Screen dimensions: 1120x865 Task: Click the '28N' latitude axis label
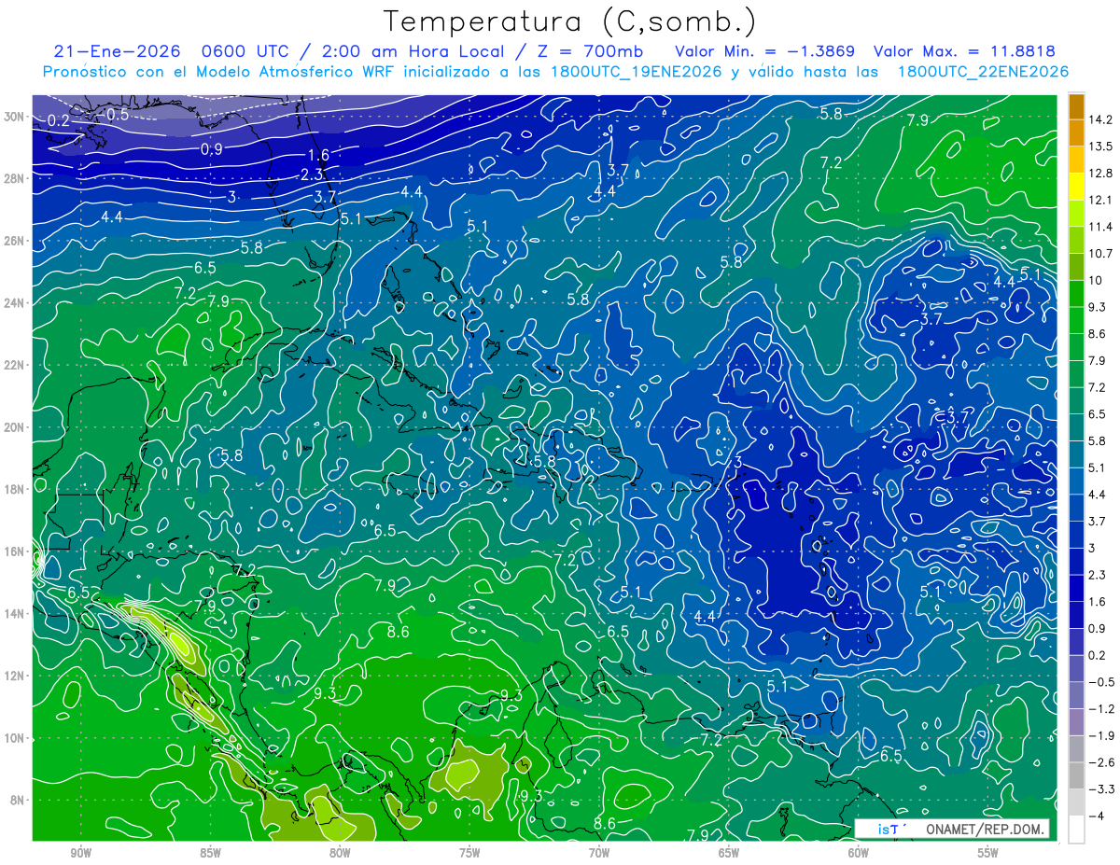(x=14, y=178)
